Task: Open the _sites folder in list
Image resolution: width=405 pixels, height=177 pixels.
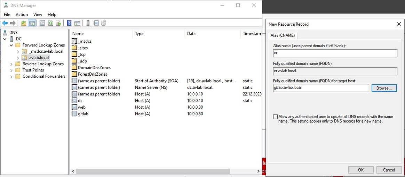Action: pyautogui.click(x=80, y=48)
